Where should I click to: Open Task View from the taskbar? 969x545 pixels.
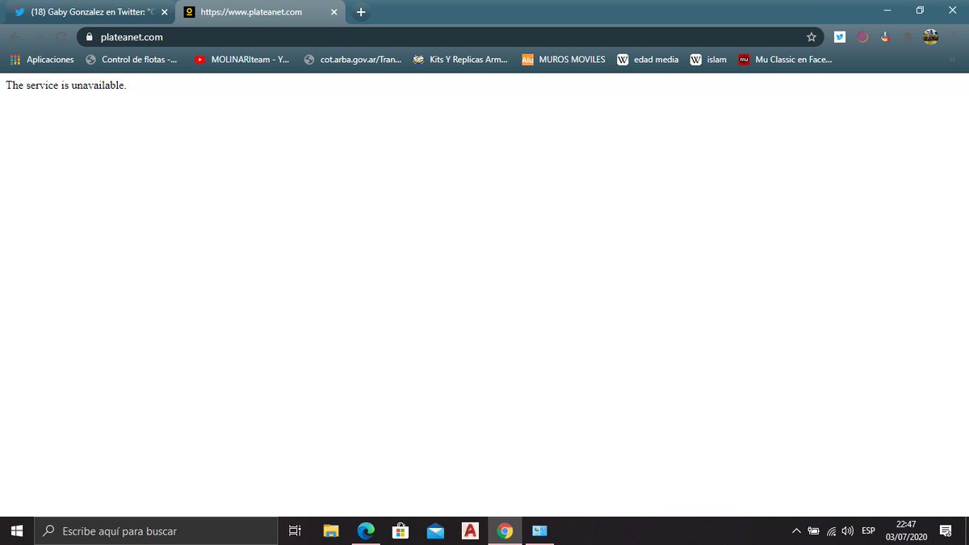(x=295, y=530)
